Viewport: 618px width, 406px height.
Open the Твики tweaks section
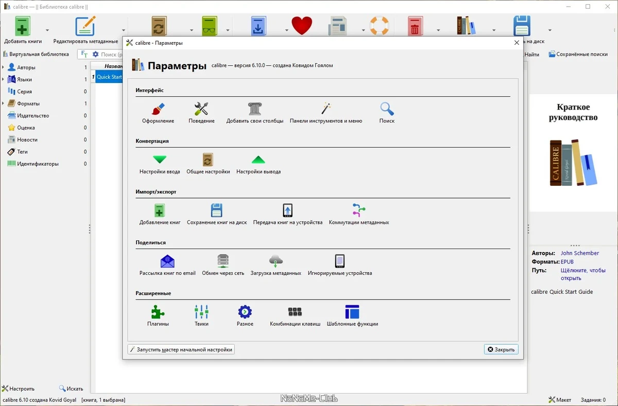201,316
